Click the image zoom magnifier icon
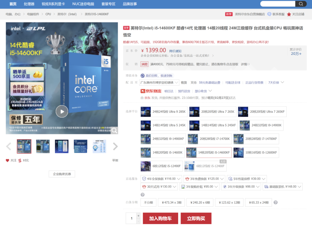This screenshot has width=312, height=228. coord(114,130)
